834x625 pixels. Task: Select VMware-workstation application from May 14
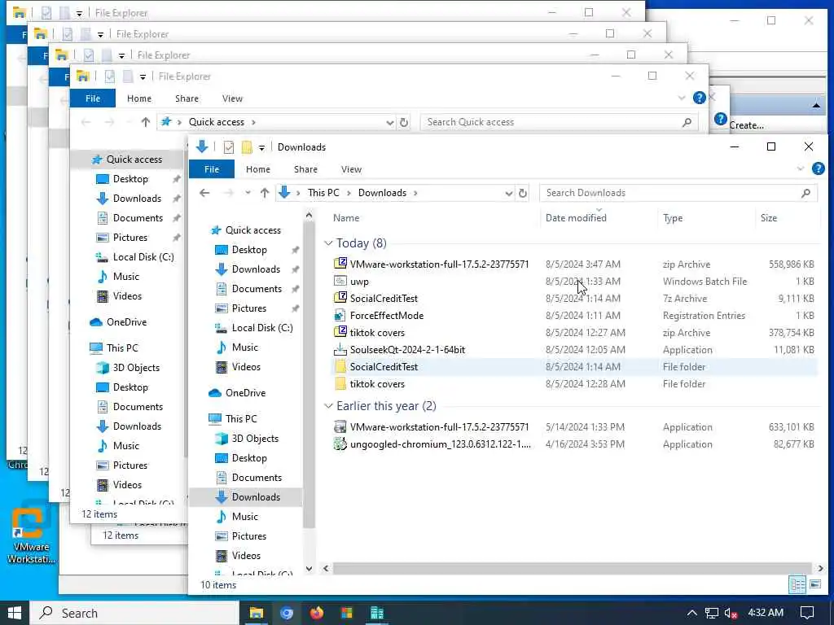439,426
